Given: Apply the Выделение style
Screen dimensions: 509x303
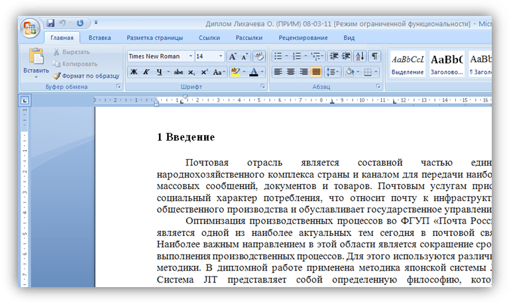Looking at the screenshot, I should 408,64.
